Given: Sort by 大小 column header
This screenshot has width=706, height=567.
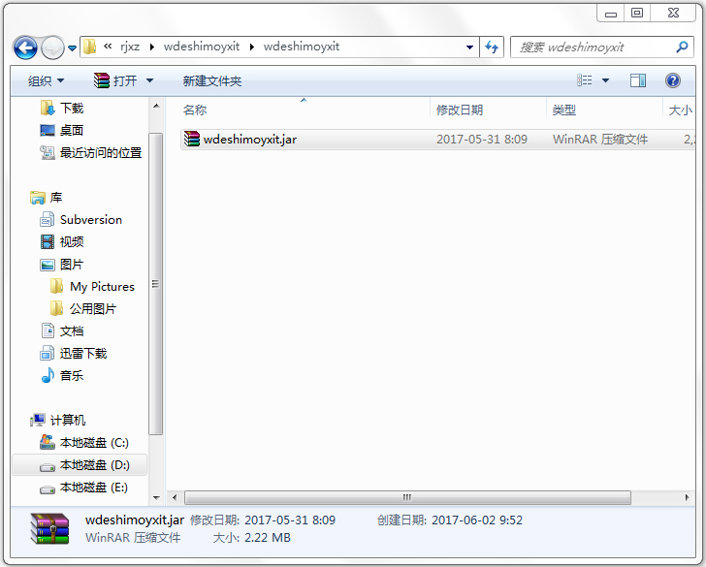Looking at the screenshot, I should pos(680,110).
